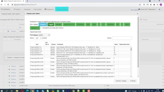Select the 'Black' search word tag
The width and height of the screenshot is (164, 92).
pos(127,25)
